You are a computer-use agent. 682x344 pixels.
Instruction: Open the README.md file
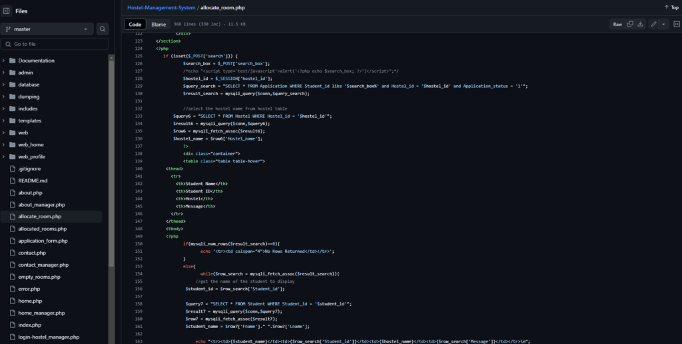click(33, 181)
